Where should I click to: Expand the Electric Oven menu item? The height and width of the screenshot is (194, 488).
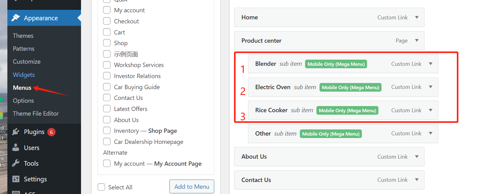[x=431, y=87]
